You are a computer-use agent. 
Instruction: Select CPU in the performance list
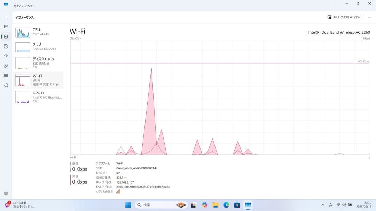click(x=38, y=32)
